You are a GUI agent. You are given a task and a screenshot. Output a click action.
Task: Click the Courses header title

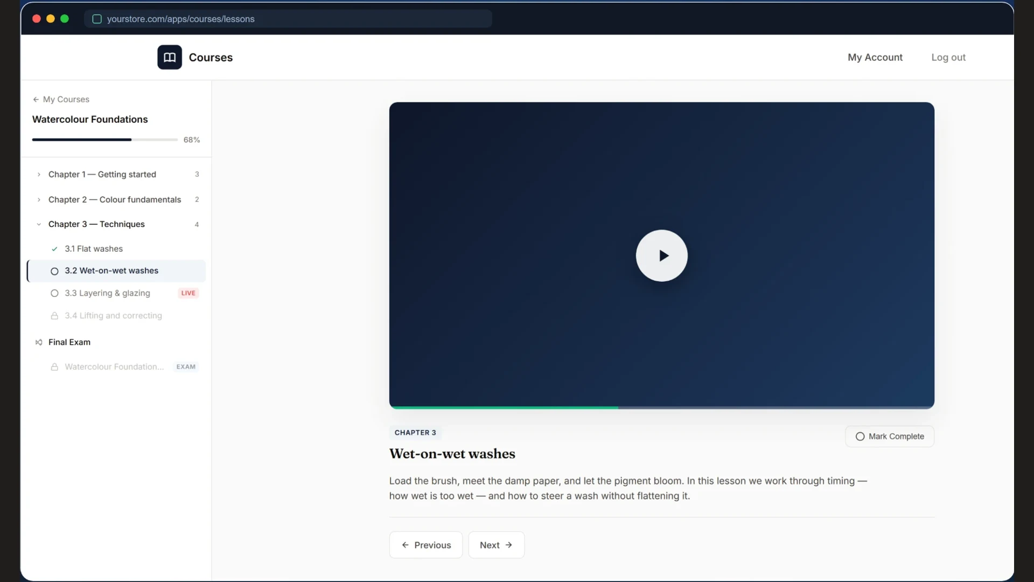211,57
